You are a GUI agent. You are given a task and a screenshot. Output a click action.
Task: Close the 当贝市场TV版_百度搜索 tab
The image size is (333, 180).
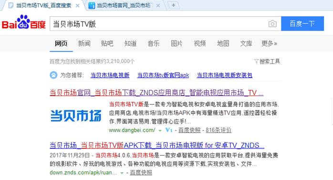coord(77,6)
